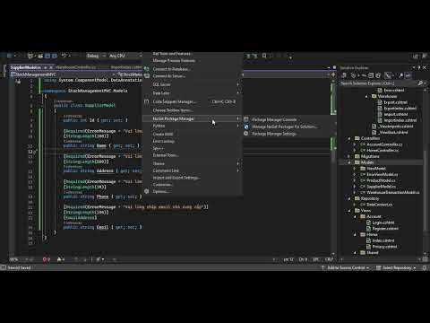Click the Solution Explorer search magnifier icon
Screen dimensions: 430x323
pos(420,83)
